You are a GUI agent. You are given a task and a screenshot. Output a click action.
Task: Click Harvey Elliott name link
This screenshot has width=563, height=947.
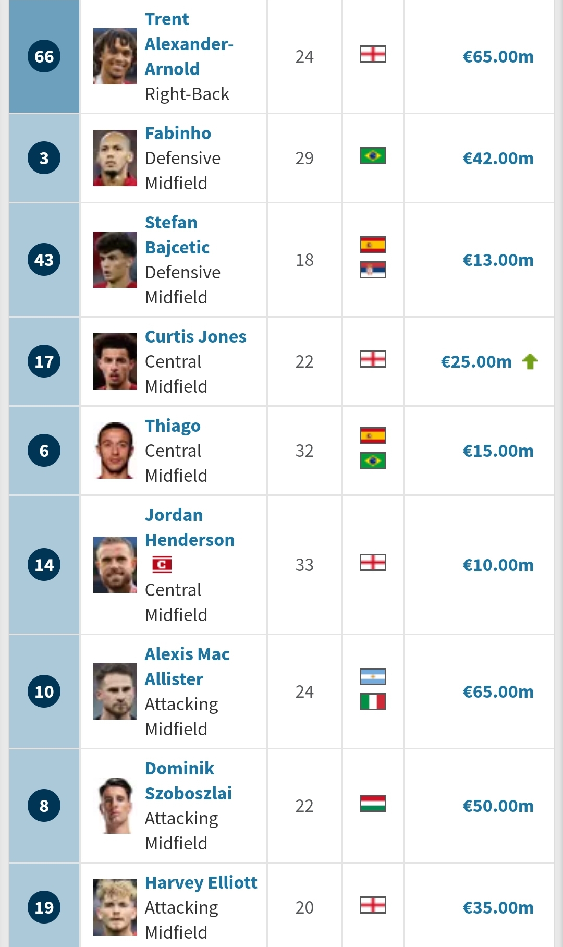[x=201, y=882]
